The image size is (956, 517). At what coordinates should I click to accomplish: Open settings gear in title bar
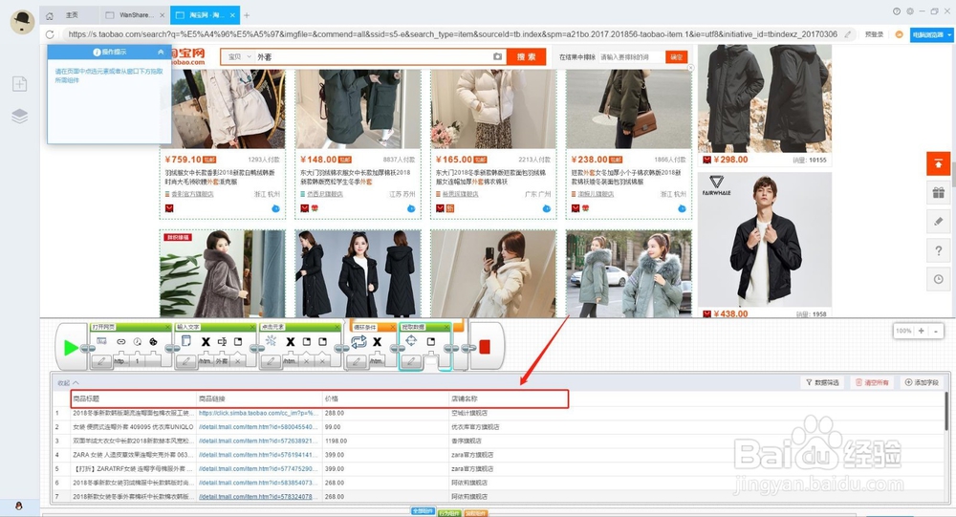point(910,11)
